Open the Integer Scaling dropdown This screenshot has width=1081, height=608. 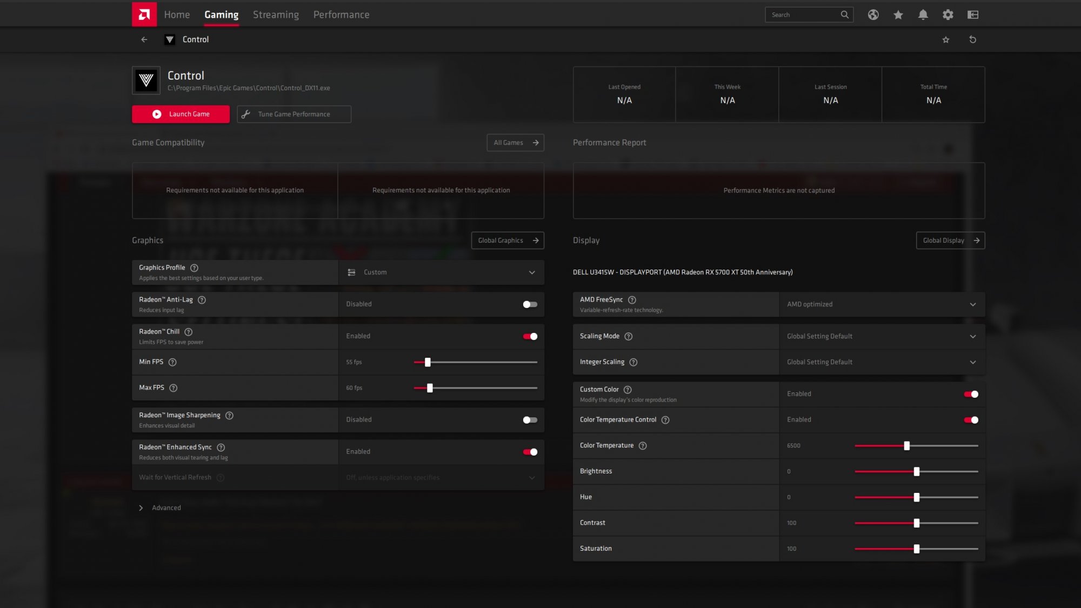tap(882, 362)
